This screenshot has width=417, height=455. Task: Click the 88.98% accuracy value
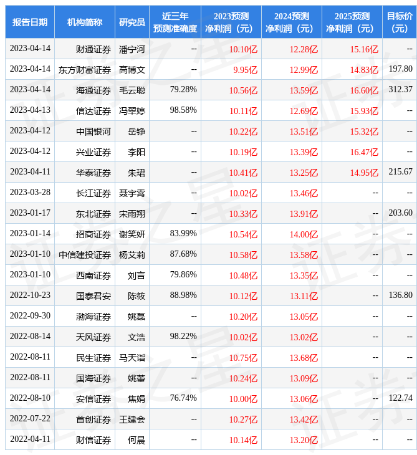(183, 295)
